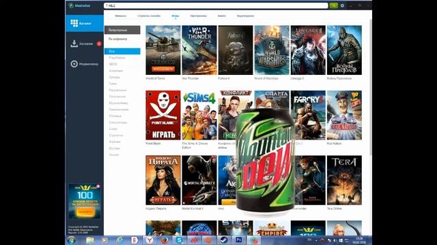The width and height of the screenshot is (437, 245).
Task: Sort games by Популярные
Action: pyautogui.click(x=122, y=30)
